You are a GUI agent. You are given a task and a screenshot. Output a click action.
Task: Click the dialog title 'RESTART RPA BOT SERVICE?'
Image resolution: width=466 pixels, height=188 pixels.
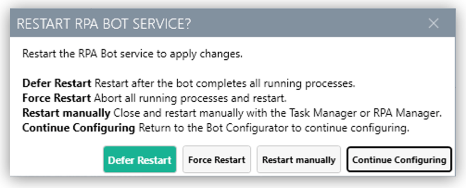[x=104, y=25]
